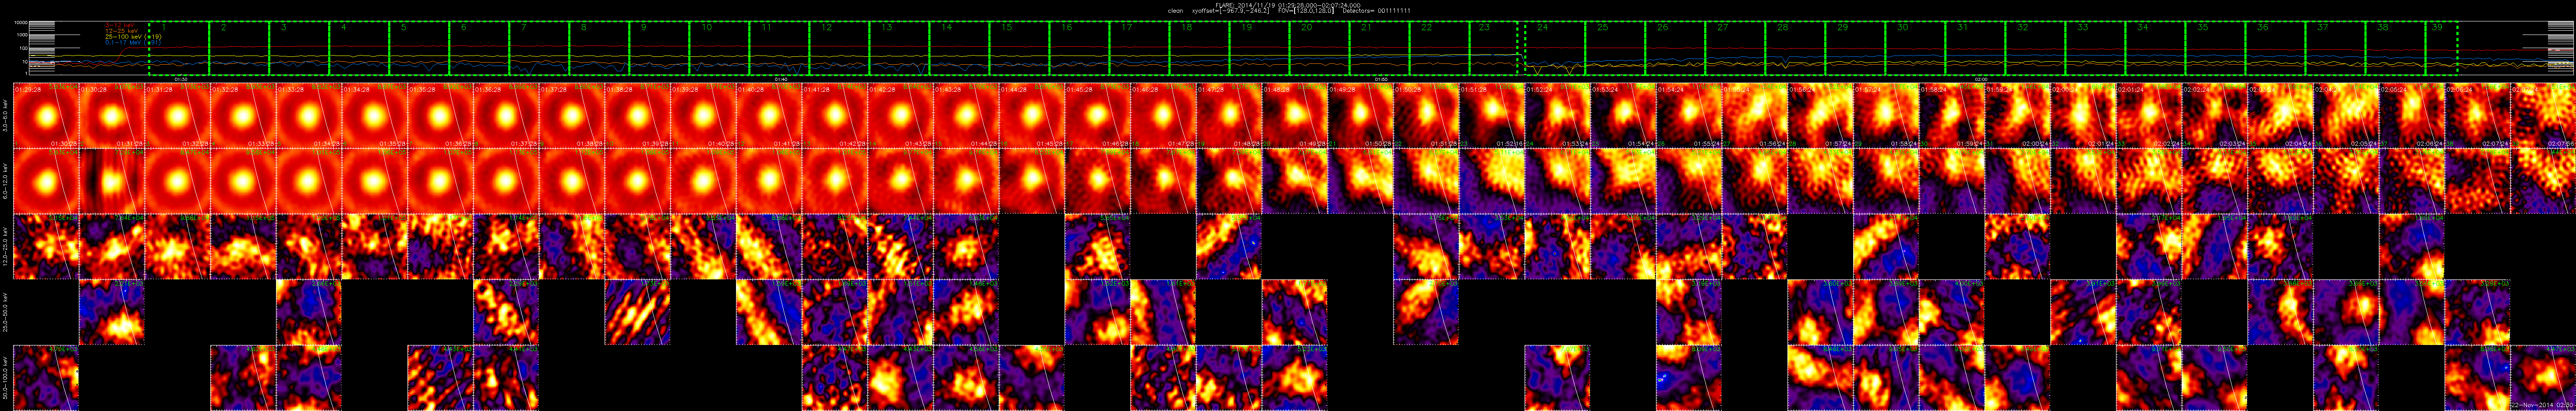Select time interval 5 in the lightcurve plot

click(419, 48)
